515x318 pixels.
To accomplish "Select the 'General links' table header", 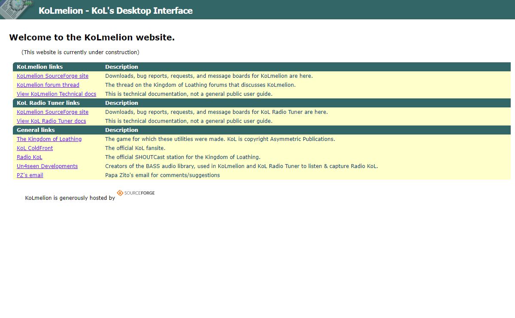I will pyautogui.click(x=36, y=130).
